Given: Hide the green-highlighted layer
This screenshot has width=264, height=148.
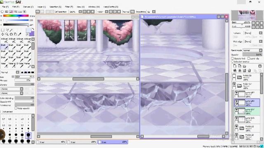Looking at the screenshot, I should (x=236, y=110).
